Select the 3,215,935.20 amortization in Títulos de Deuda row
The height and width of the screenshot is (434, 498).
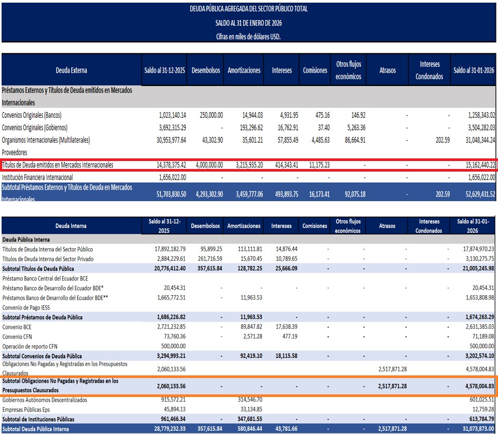pyautogui.click(x=250, y=165)
